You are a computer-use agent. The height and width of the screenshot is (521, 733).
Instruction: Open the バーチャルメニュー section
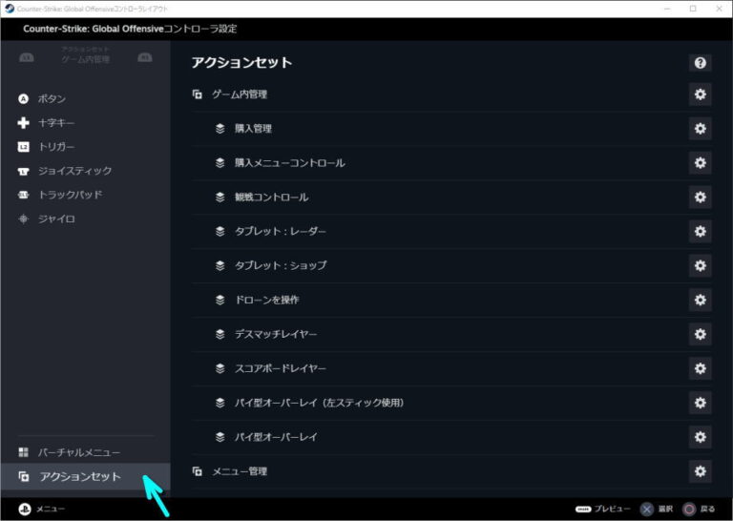point(86,452)
